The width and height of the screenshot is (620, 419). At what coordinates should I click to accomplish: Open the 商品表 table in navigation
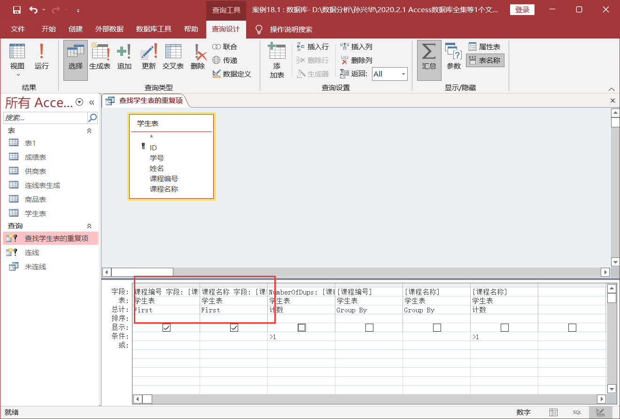[x=50, y=199]
